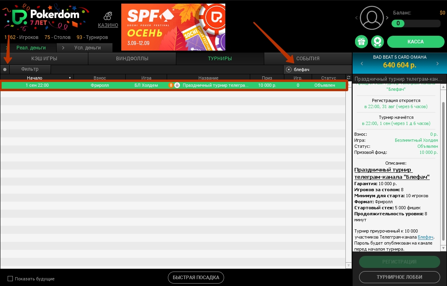Clear the search field with the X icon
The image size is (447, 286).
(288, 69)
